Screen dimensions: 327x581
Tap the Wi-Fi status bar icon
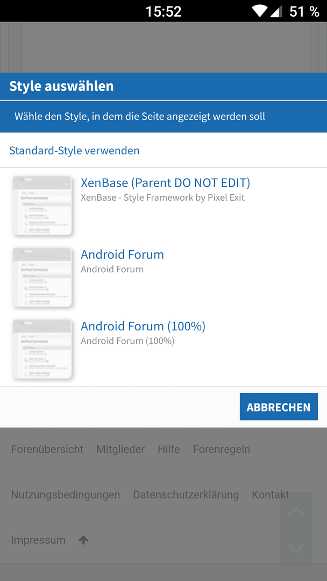[261, 11]
